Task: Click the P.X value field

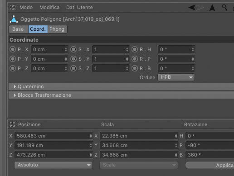Action: [49, 49]
